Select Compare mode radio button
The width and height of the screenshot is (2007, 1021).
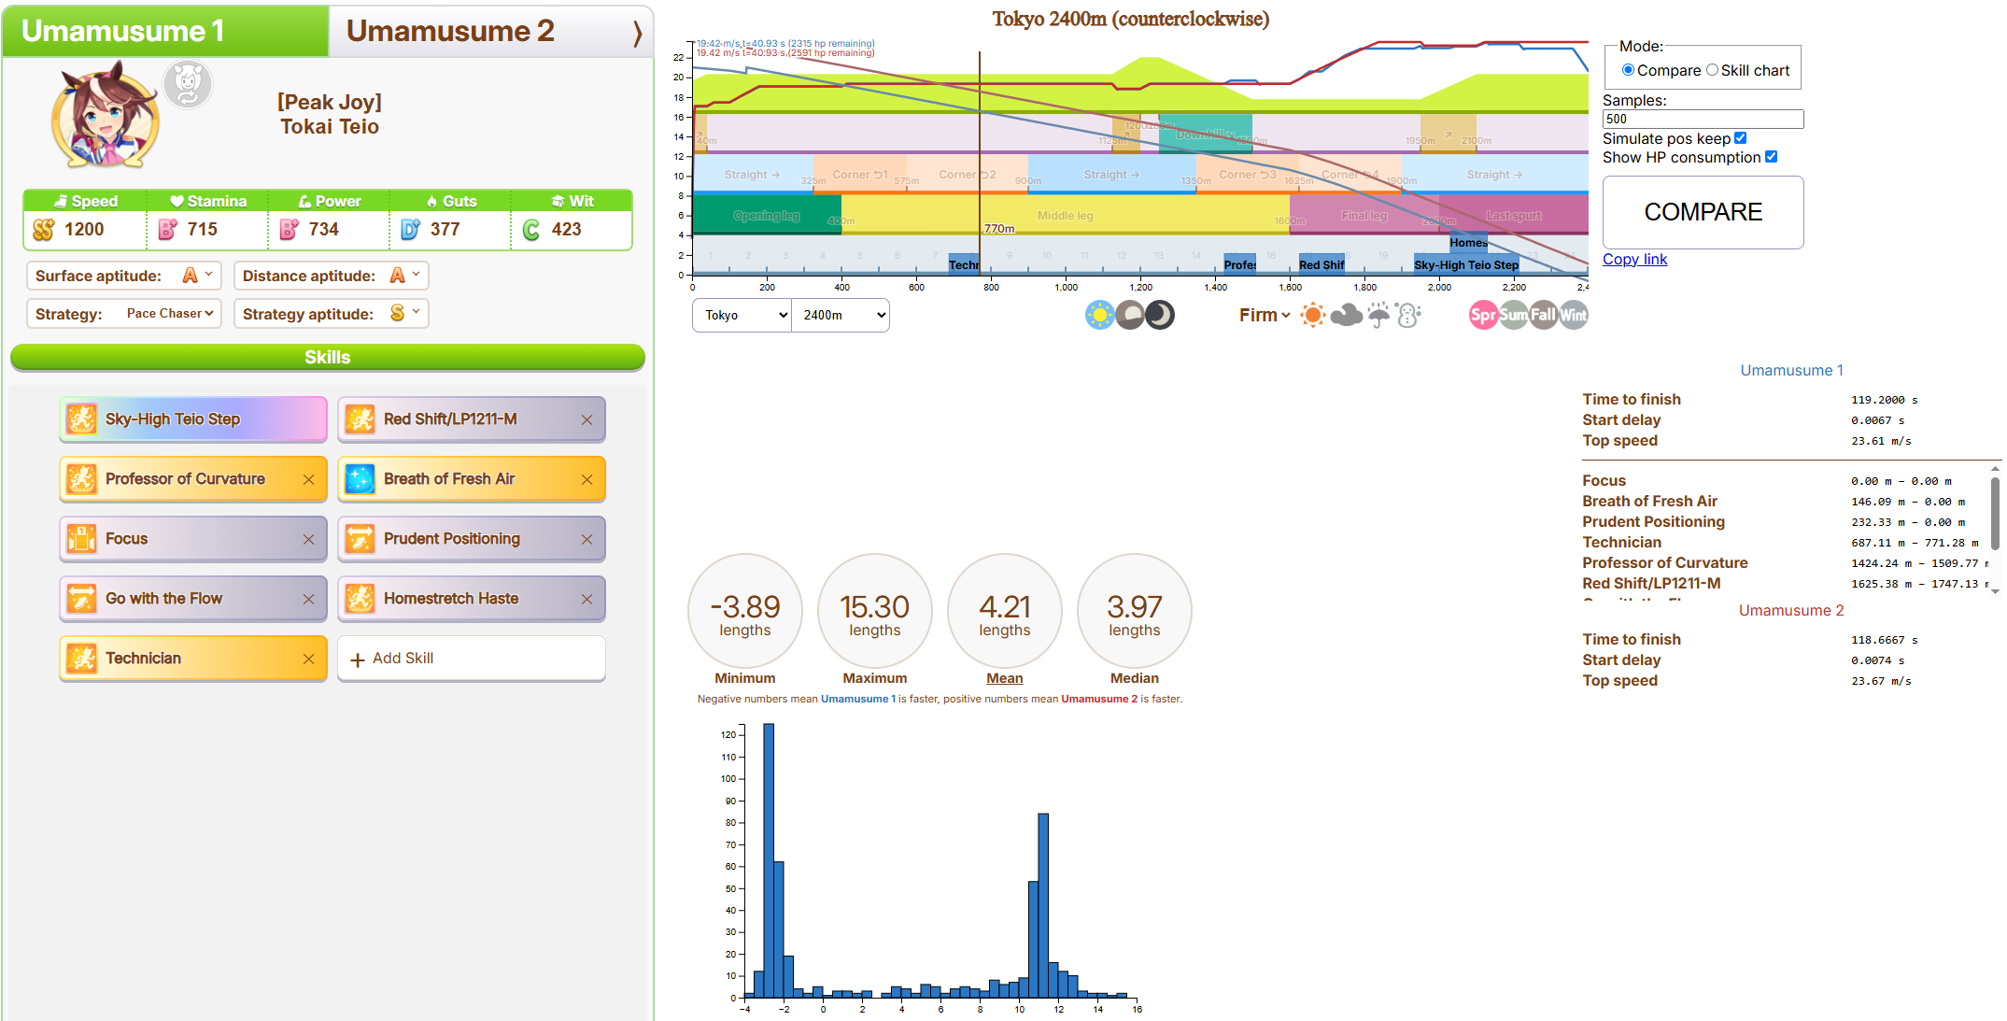(1628, 70)
